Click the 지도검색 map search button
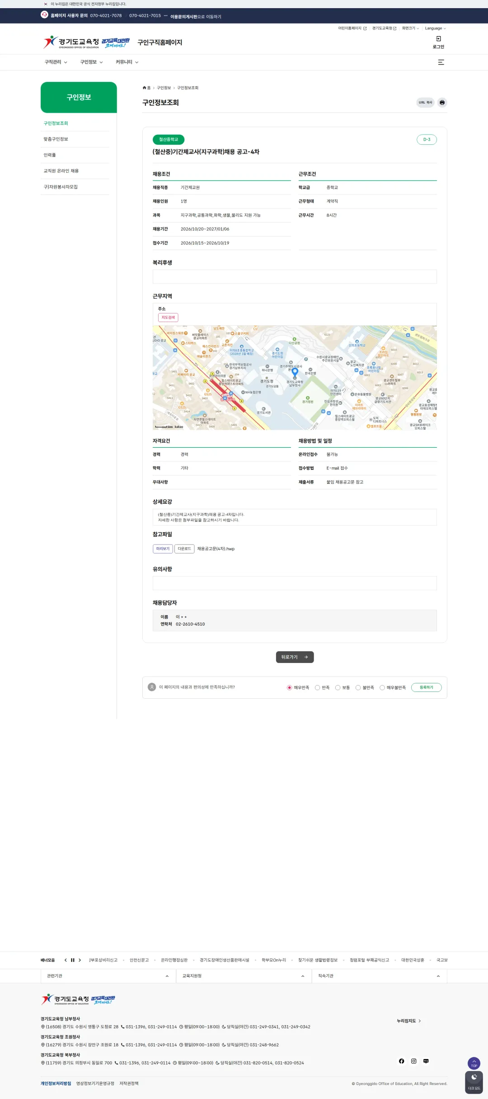The height and width of the screenshot is (1099, 488). point(168,317)
